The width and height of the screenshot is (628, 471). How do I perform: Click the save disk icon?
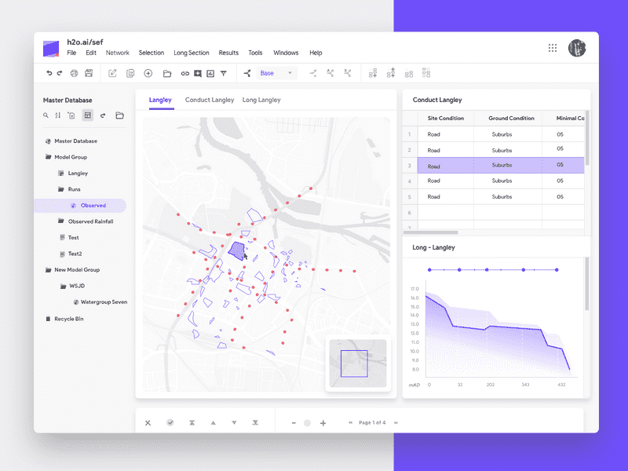[x=89, y=73]
